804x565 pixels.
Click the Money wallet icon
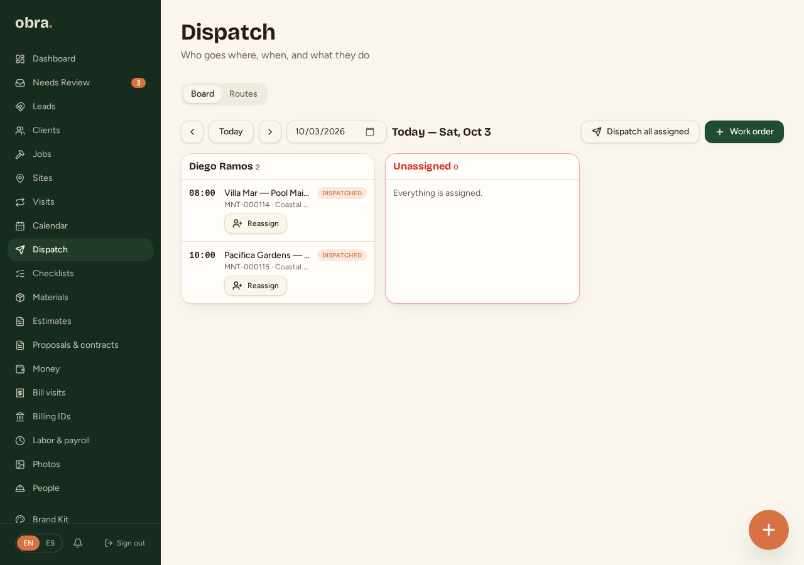20,369
